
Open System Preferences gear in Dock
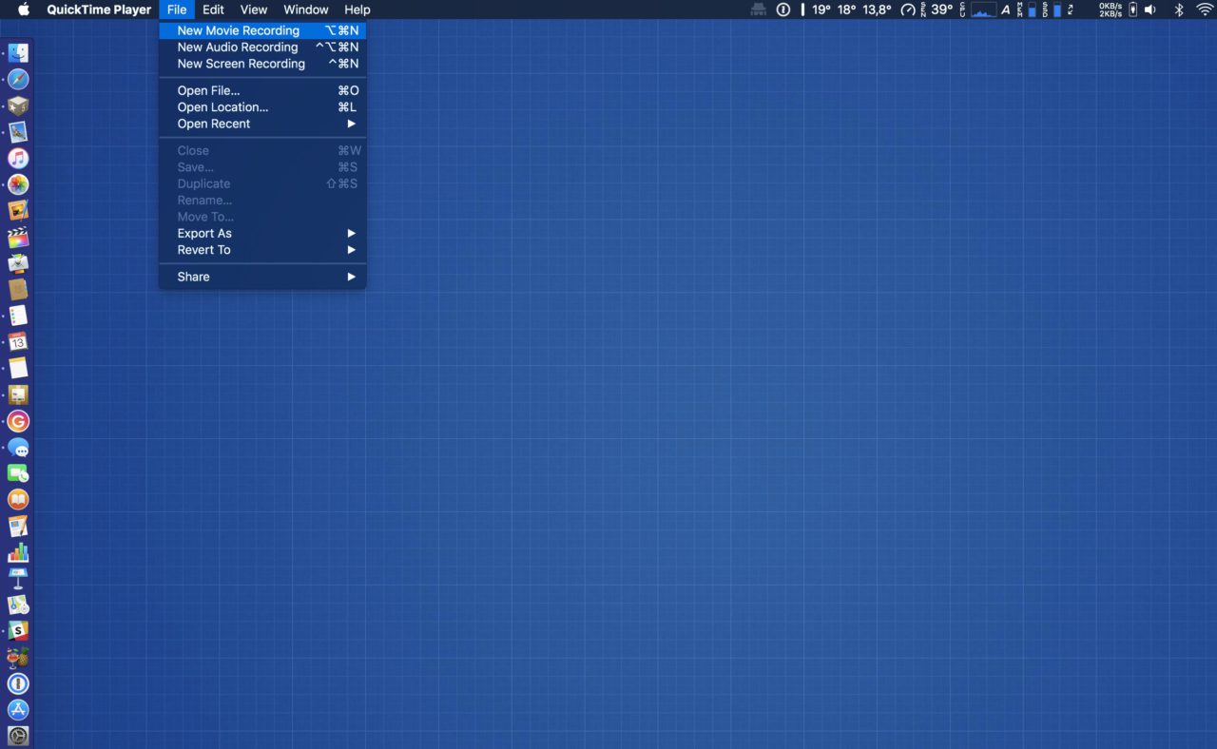[18, 736]
